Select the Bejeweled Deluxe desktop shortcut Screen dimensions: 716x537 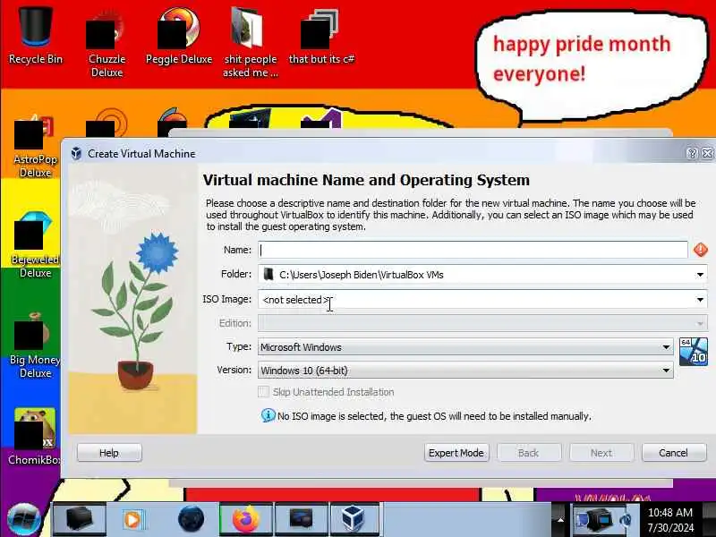pos(35,245)
